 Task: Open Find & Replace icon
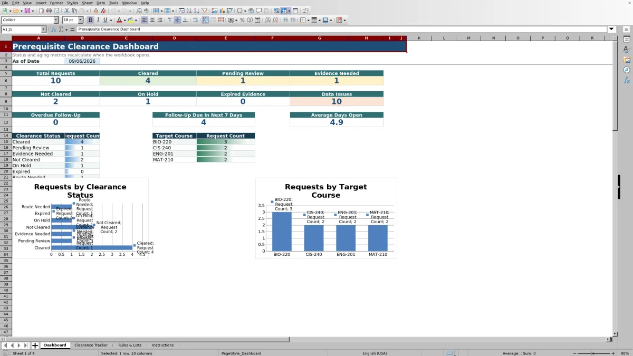pos(138,11)
